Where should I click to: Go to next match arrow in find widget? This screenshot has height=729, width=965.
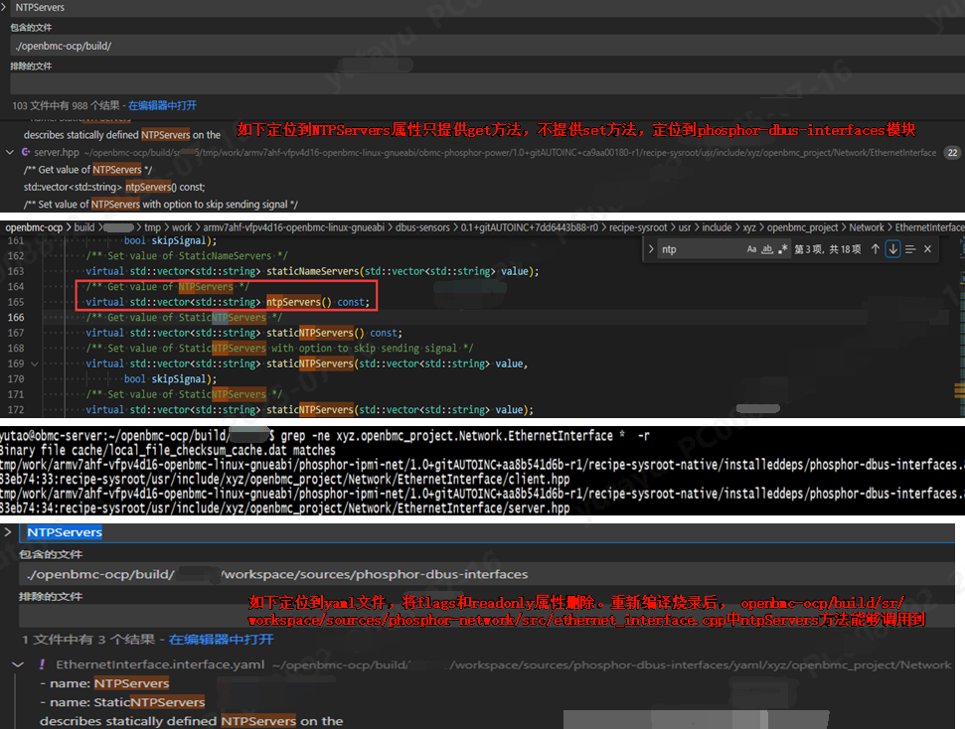(x=892, y=249)
